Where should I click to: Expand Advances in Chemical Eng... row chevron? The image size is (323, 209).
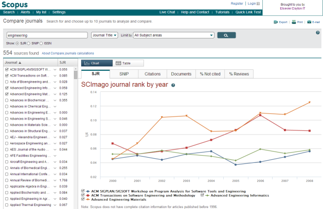click(x=55, y=107)
